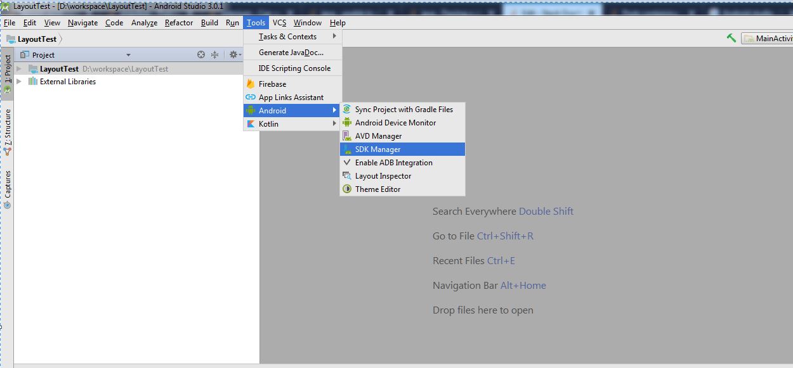Image resolution: width=793 pixels, height=368 pixels.
Task: Open the MainActivity run configuration dropdown
Action: [x=768, y=39]
